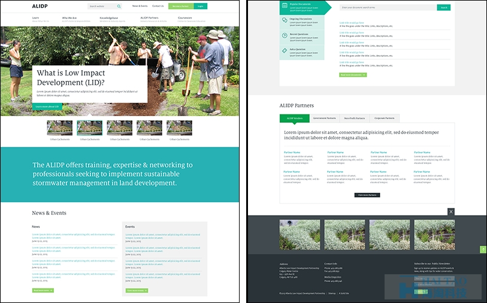This screenshot has height=303, width=487.
Task: Click the Recent Questions question mark icon
Action: 285,35
